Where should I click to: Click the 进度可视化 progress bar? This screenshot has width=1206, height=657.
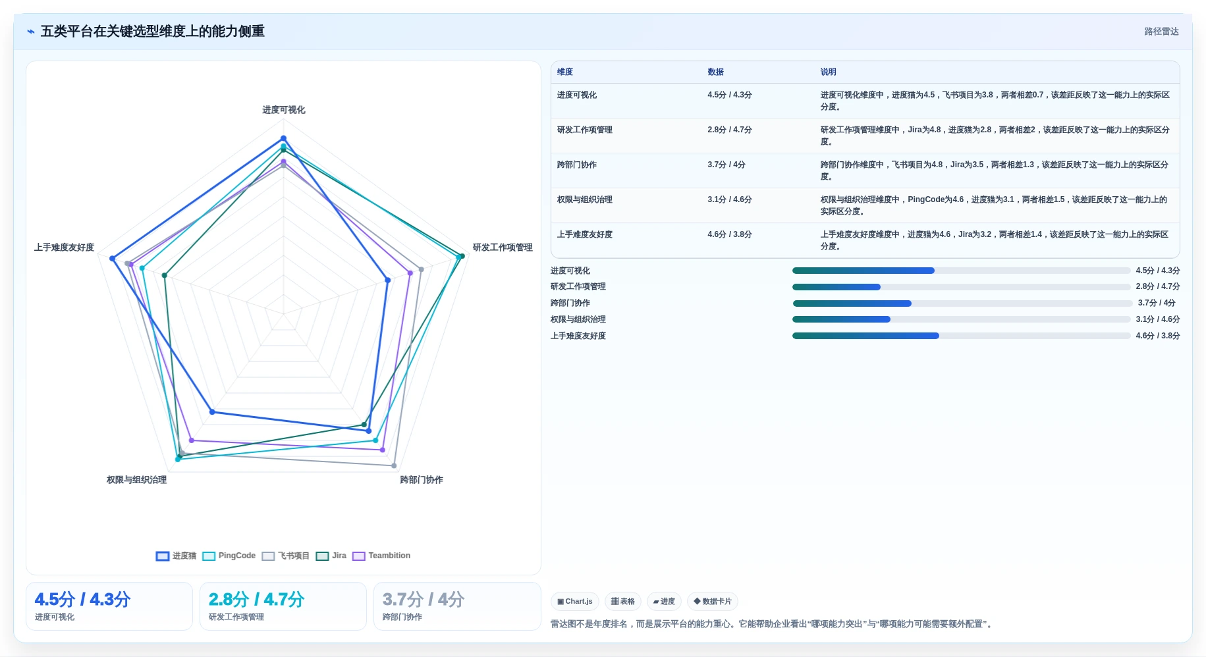(x=961, y=271)
